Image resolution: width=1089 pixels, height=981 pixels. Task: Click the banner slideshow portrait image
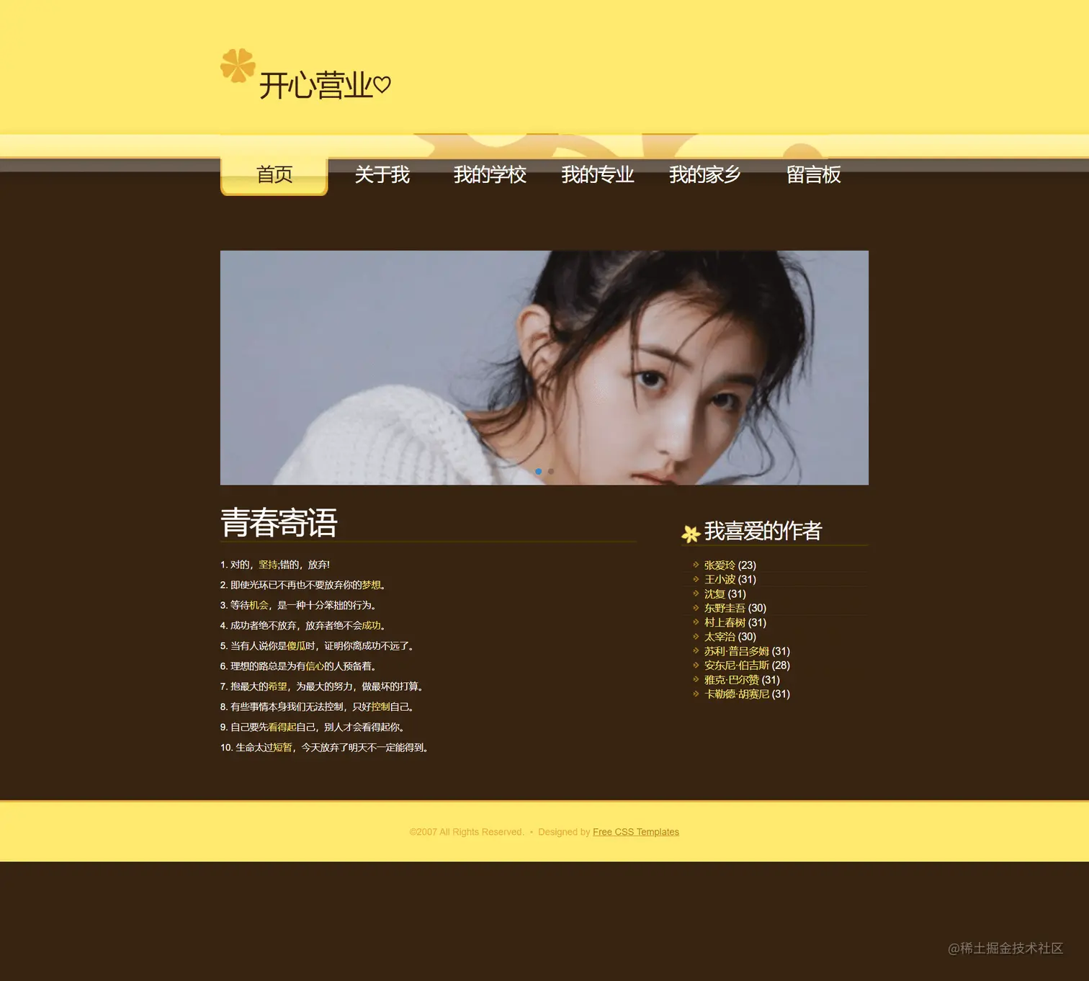(544, 367)
